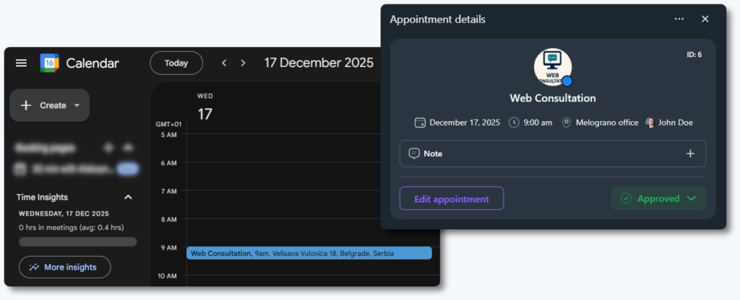Expand the Create button dropdown
This screenshot has height=300, width=740.
pos(77,105)
